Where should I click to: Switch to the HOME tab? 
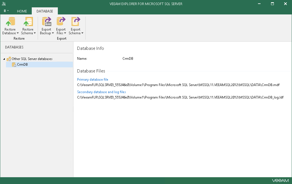tap(22, 11)
